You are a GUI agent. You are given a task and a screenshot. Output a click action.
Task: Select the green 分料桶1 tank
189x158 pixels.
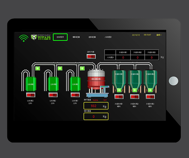[x=75, y=84]
